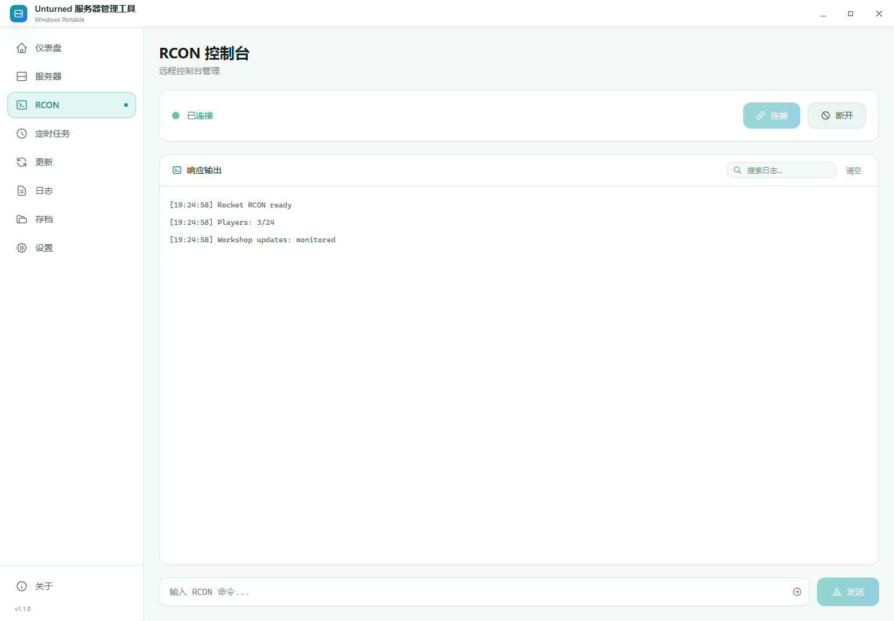
Task: Select the RCON sidebar item
Action: (x=71, y=105)
